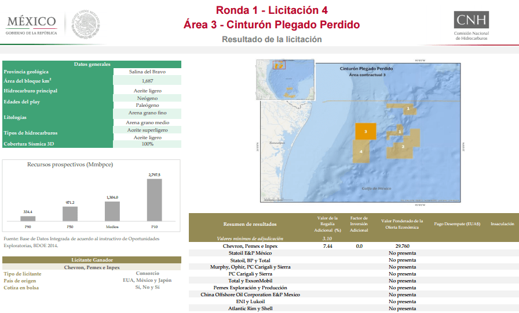The width and height of the screenshot is (519, 313).
Task: Click the 'Cobertura Sísmica 3D' label
Action: tap(29, 144)
